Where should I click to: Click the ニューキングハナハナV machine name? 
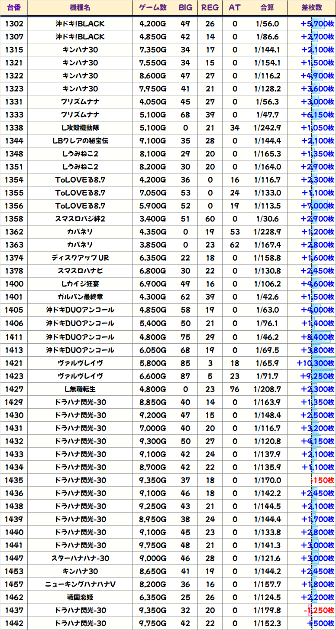tap(80, 584)
